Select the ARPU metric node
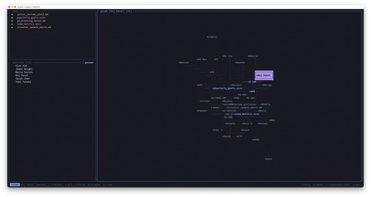The width and height of the screenshot is (371, 197). (256, 139)
